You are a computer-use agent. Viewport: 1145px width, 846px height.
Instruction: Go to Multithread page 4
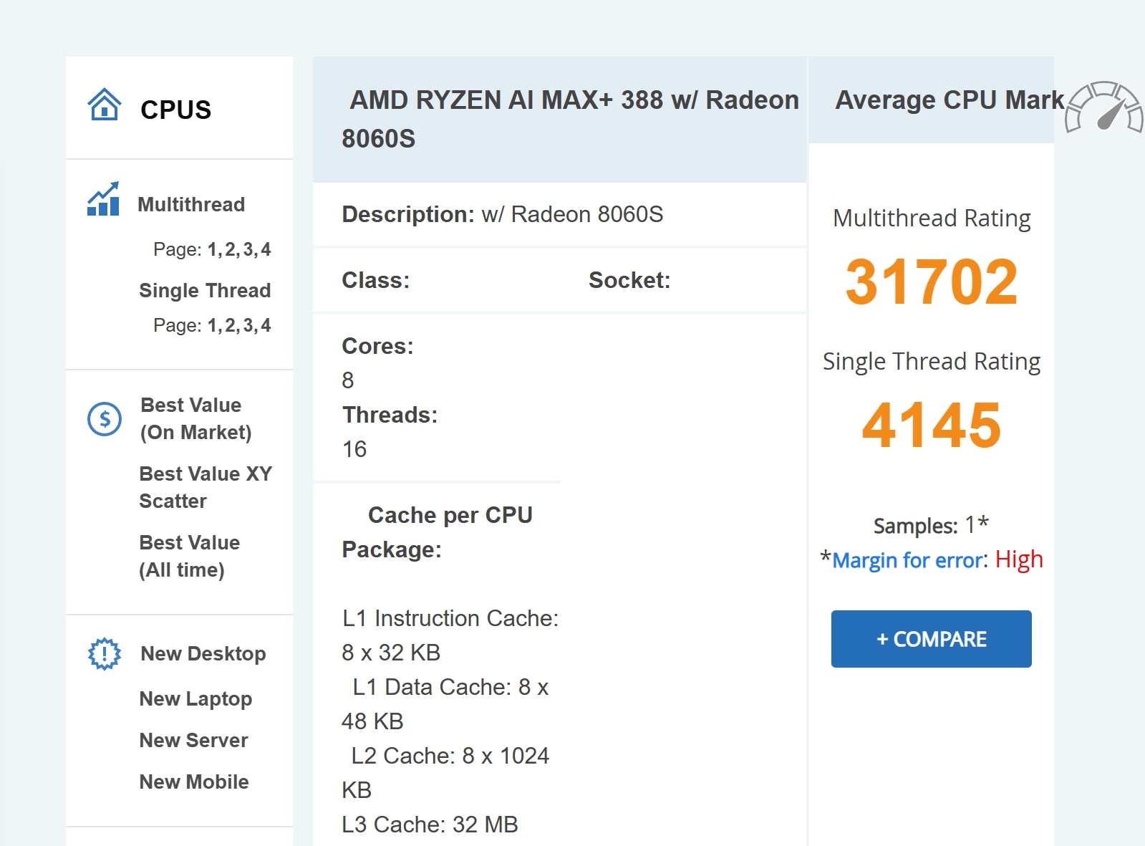266,249
